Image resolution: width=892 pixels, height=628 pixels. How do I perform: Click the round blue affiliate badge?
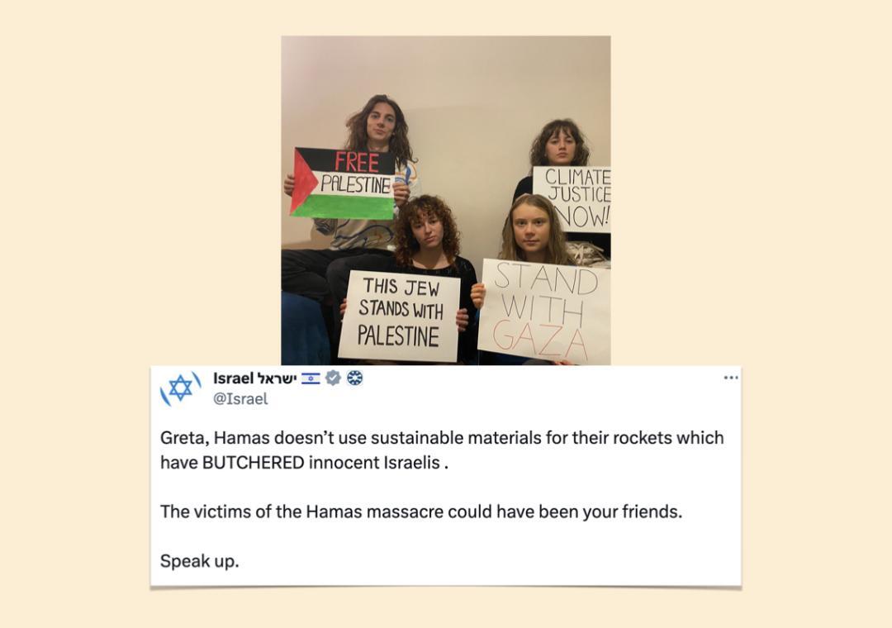click(355, 378)
